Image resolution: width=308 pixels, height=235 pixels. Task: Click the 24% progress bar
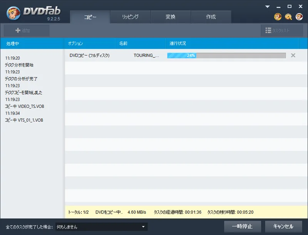click(226, 55)
